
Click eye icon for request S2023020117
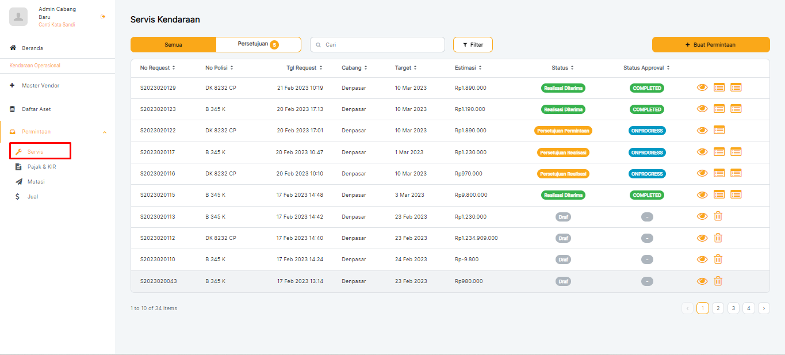pos(702,152)
